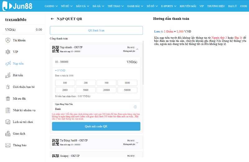Click the deposit amount field 10 - 300000
Image resolution: width=249 pixels, height=162 pixels.
[96, 62]
